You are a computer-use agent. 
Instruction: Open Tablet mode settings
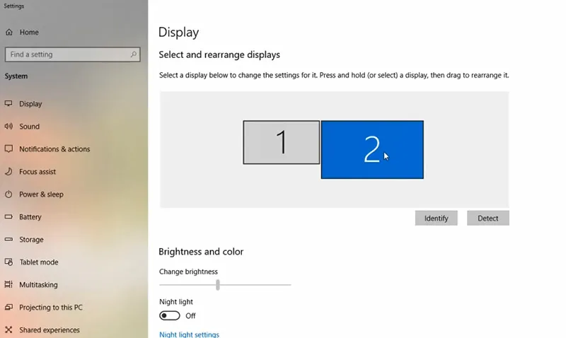[38, 262]
